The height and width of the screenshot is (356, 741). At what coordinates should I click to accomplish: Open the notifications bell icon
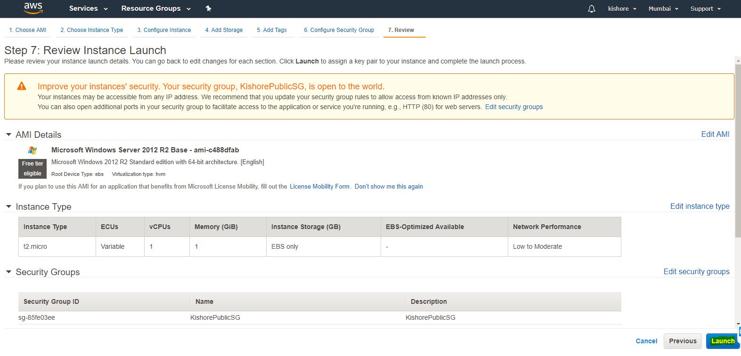592,9
